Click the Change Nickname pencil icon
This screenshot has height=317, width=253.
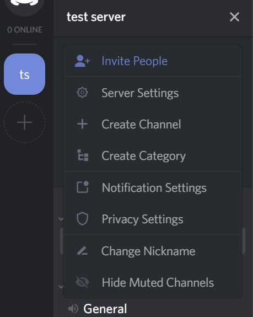82,250
